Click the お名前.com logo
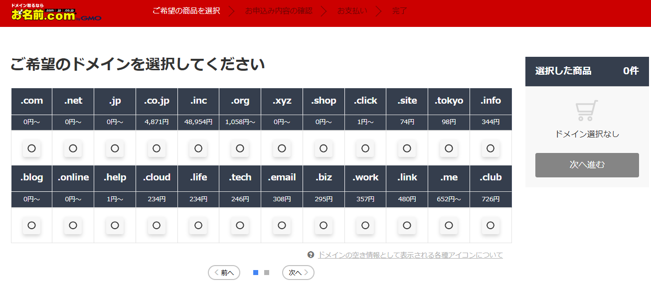Image resolution: width=651 pixels, height=285 pixels. click(56, 13)
